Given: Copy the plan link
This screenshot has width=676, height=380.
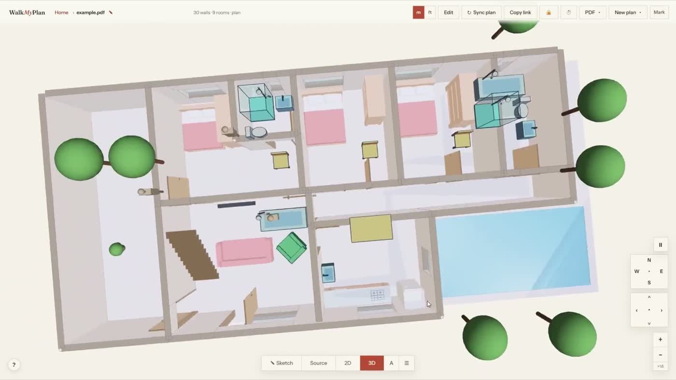Looking at the screenshot, I should [520, 13].
